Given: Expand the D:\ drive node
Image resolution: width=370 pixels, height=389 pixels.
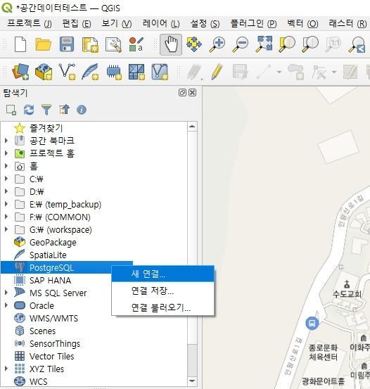Looking at the screenshot, I should tap(6, 191).
